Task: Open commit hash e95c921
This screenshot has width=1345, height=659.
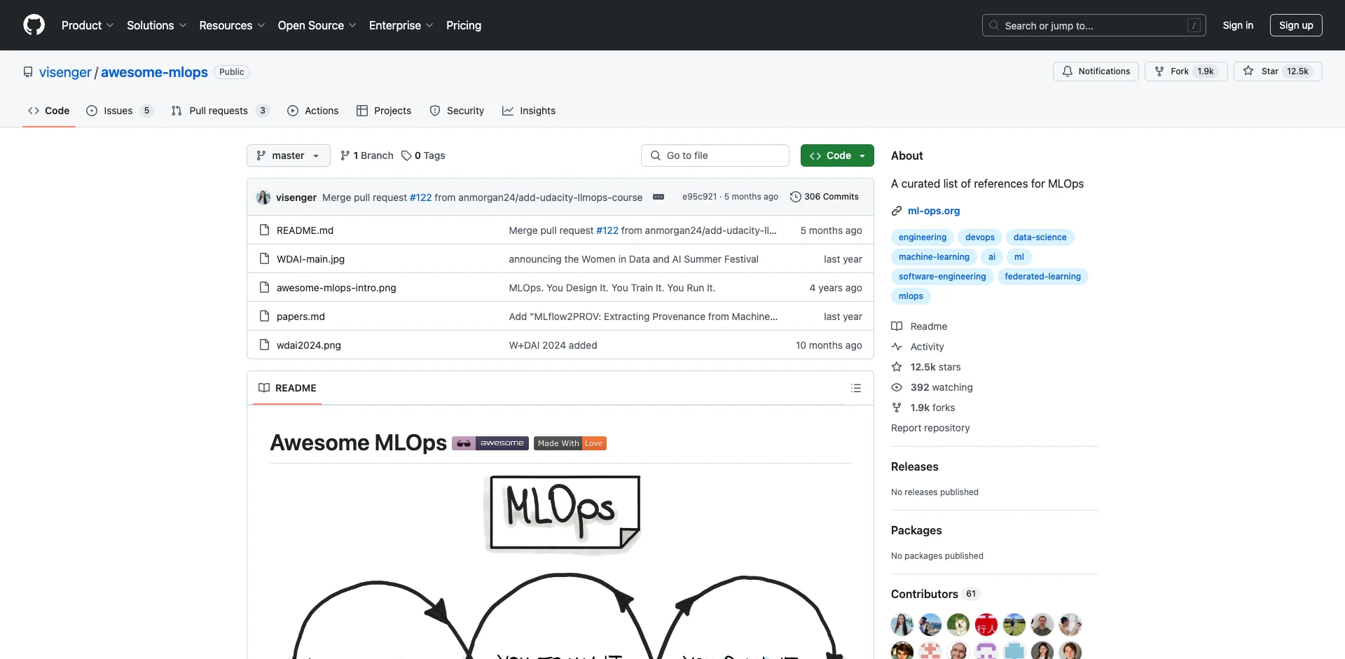Action: [x=699, y=197]
